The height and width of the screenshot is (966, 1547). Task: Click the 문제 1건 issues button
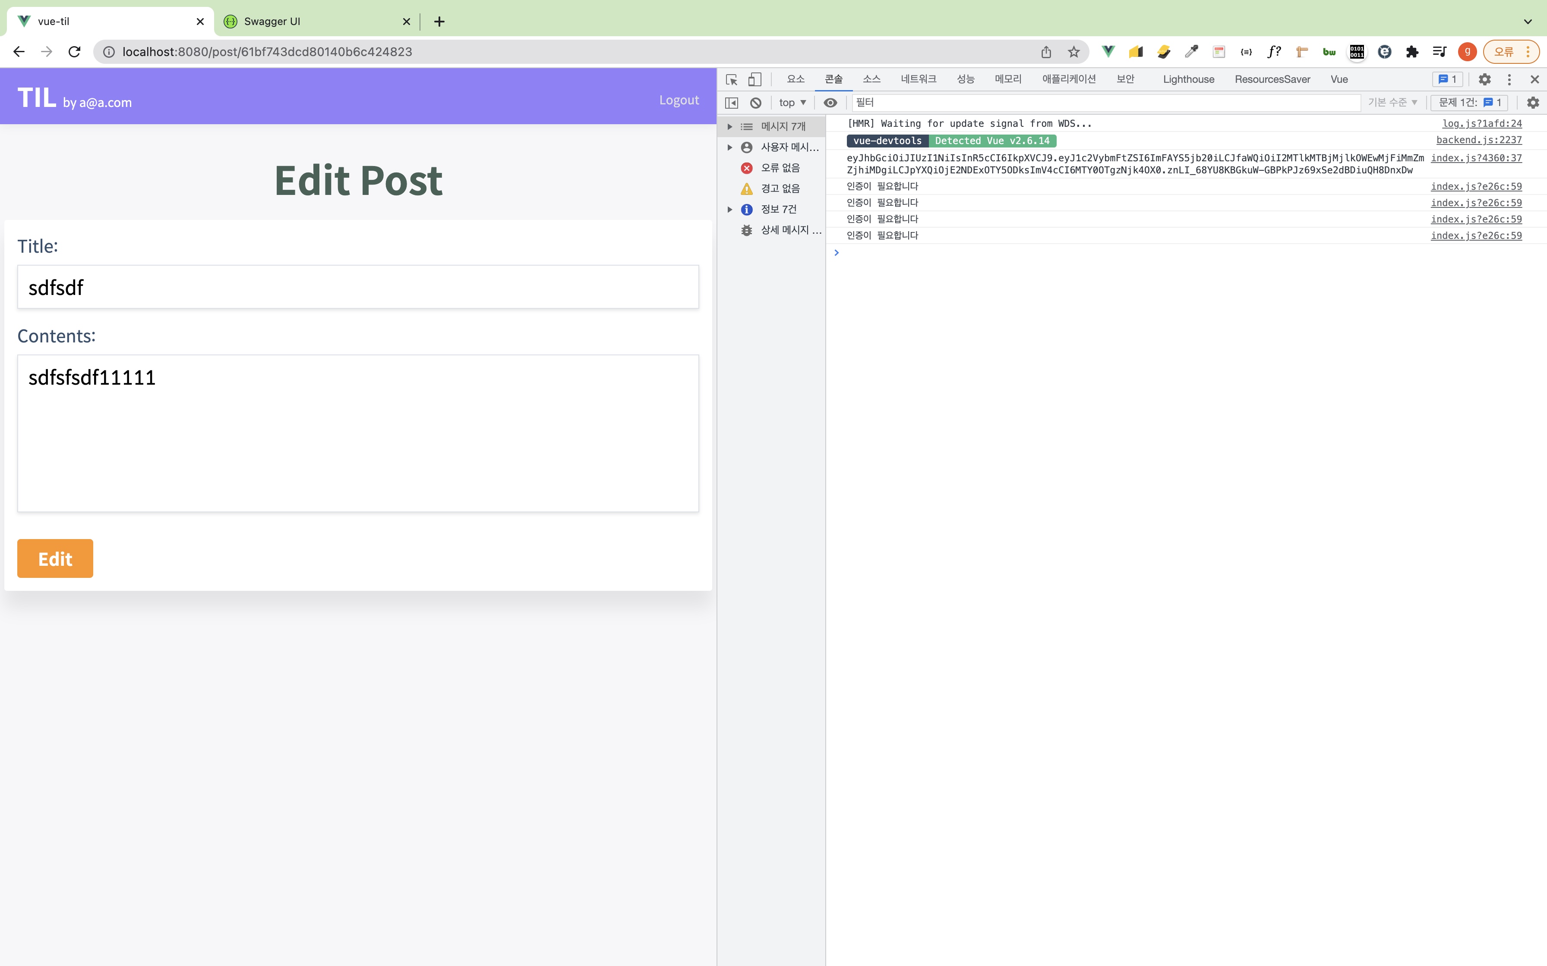[1469, 102]
